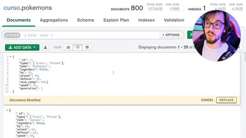
Task: Cancel the document modification
Action: coord(207,100)
